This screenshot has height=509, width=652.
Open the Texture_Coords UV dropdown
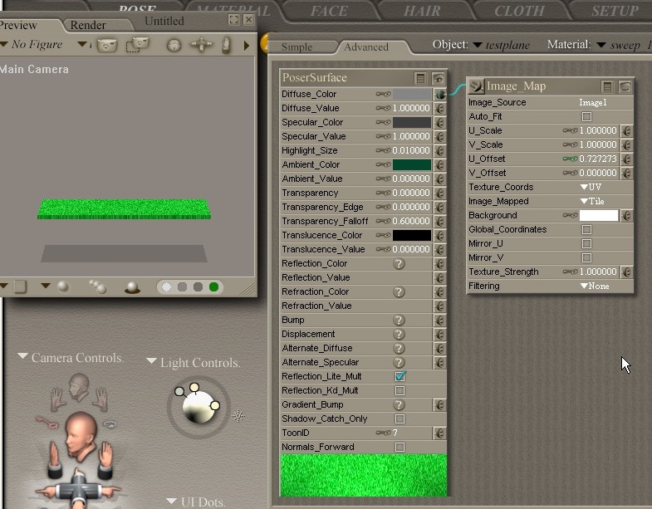591,187
